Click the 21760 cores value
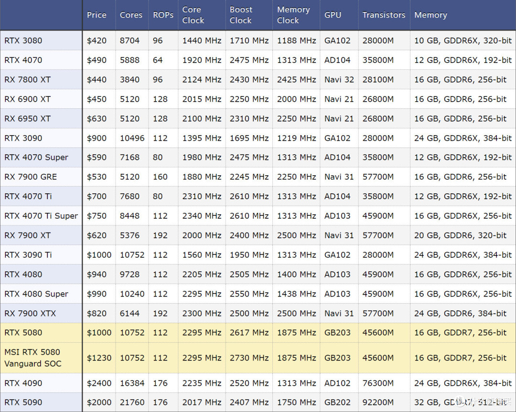The width and height of the screenshot is (516, 412). (132, 402)
